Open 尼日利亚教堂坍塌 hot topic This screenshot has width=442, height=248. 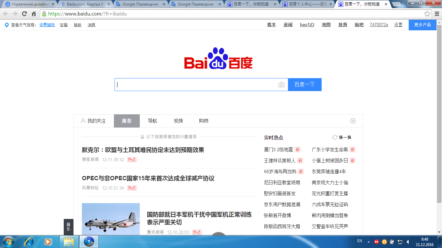click(x=282, y=182)
